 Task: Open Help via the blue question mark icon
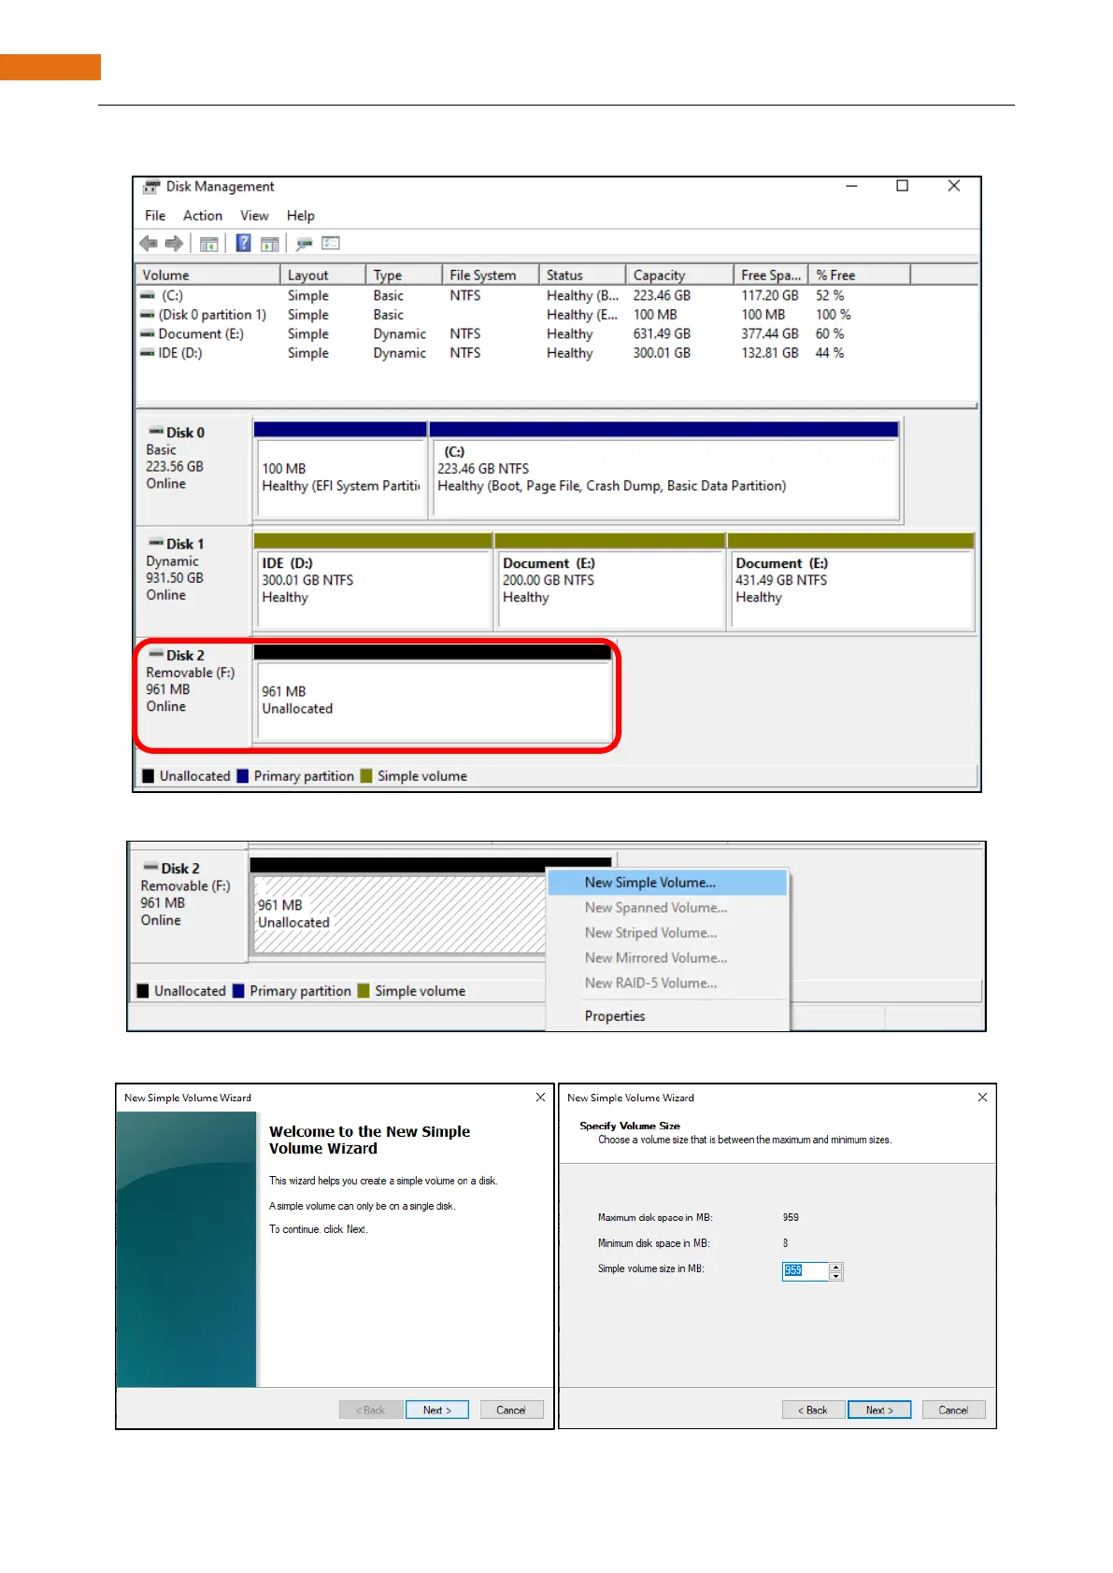click(x=243, y=243)
